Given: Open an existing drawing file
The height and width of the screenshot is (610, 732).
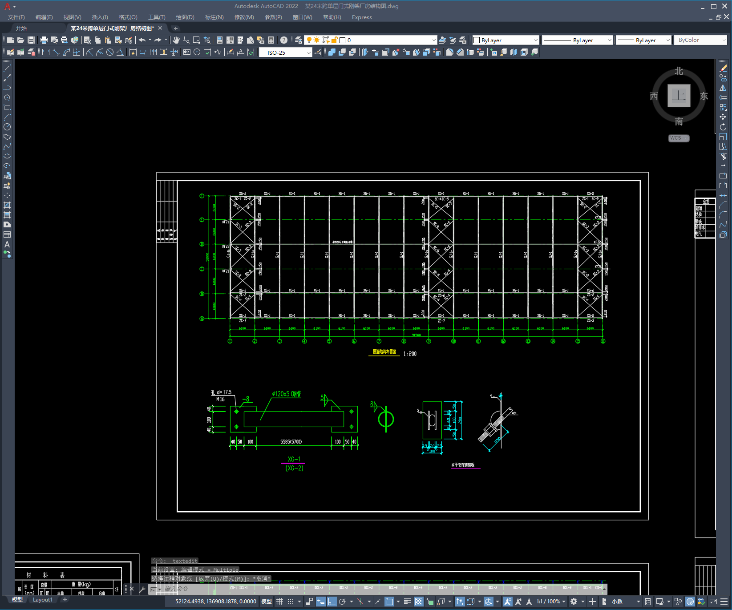Looking at the screenshot, I should 20,40.
